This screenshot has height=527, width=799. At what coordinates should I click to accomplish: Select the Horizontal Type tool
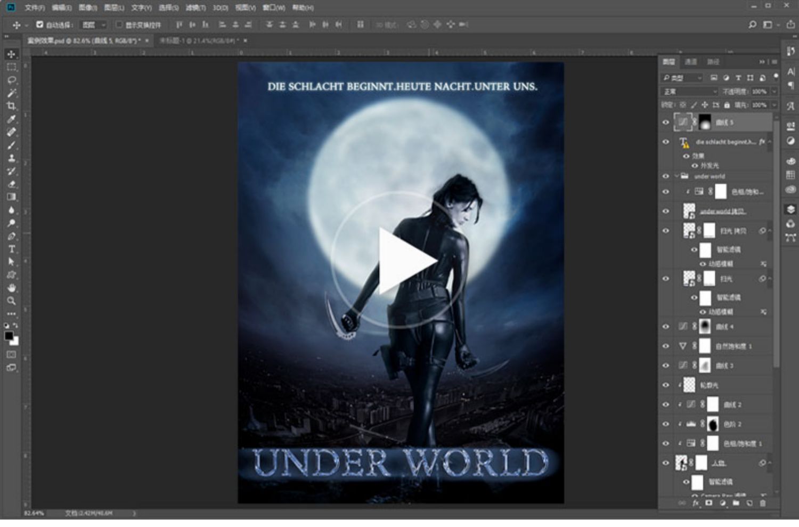tap(11, 249)
